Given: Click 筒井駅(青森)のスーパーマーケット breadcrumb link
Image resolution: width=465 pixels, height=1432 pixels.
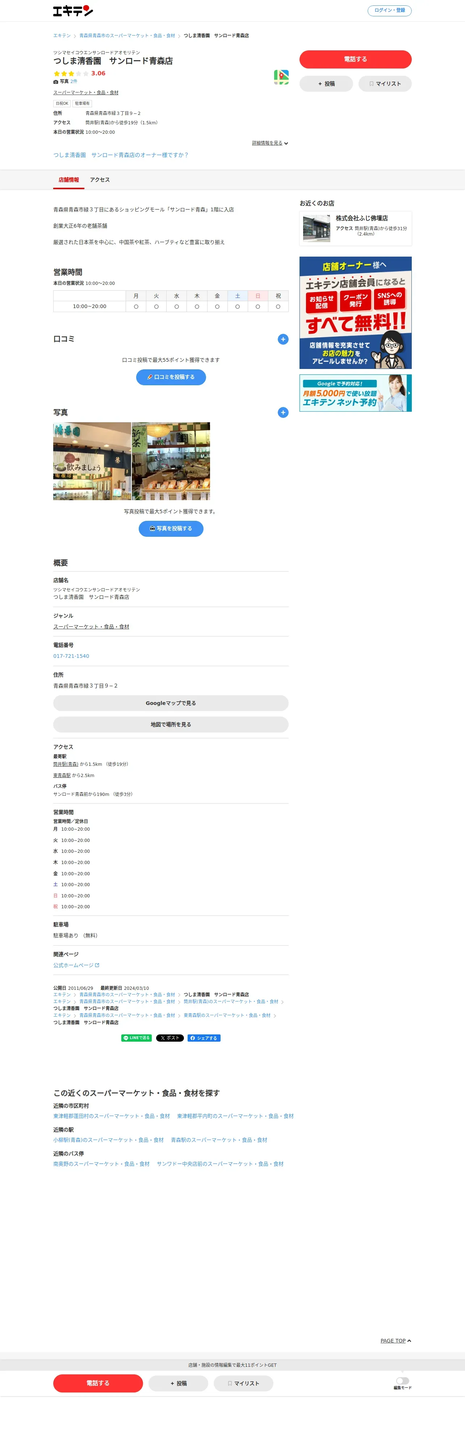Looking at the screenshot, I should click(231, 1001).
